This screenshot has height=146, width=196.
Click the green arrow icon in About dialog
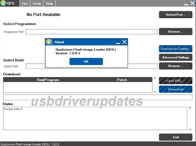49,42
